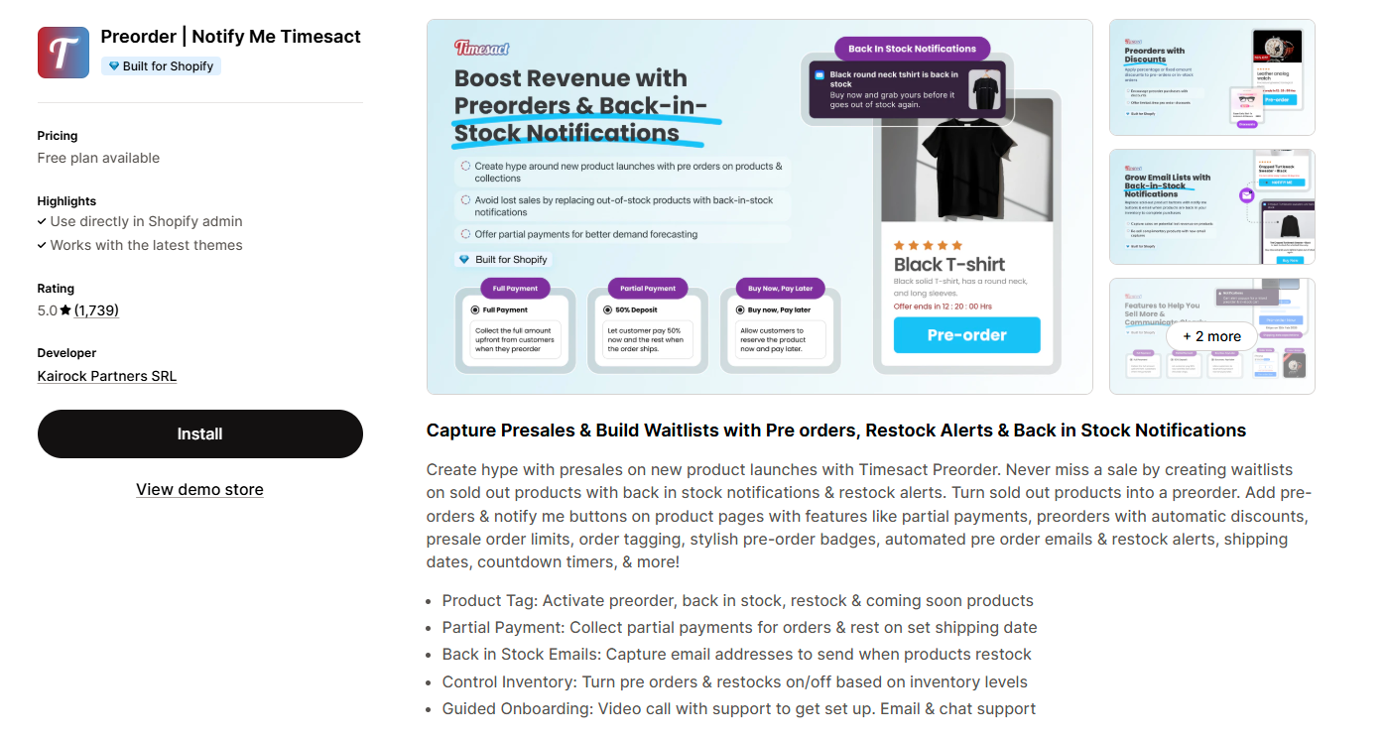1386x738 pixels.
Task: Click the Pre-order button on the product mockup
Action: [x=966, y=335]
